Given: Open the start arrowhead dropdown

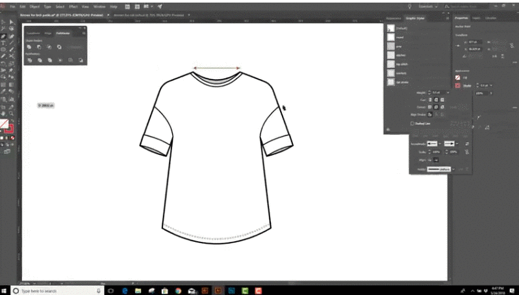Looking at the screenshot, I should click(440, 144).
